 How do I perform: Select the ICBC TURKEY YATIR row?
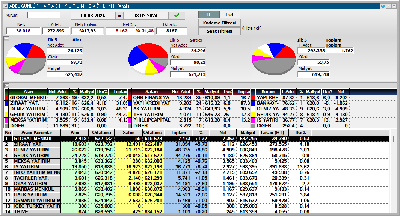point(196,206)
